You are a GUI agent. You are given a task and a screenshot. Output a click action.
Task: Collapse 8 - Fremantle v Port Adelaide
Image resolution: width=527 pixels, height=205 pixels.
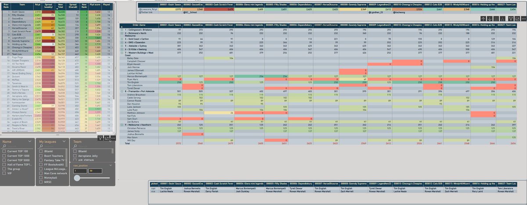121,92
